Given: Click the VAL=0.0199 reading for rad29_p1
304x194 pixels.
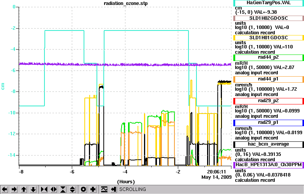Looking at the screenshot, I should pos(289,133).
